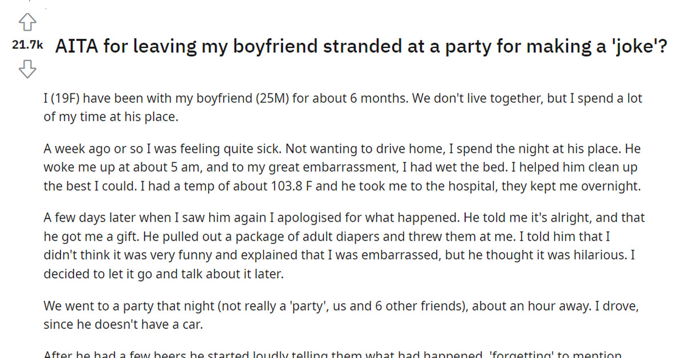The width and height of the screenshot is (684, 358).
Task: Click the first paragraph of the post
Action: [x=342, y=107]
